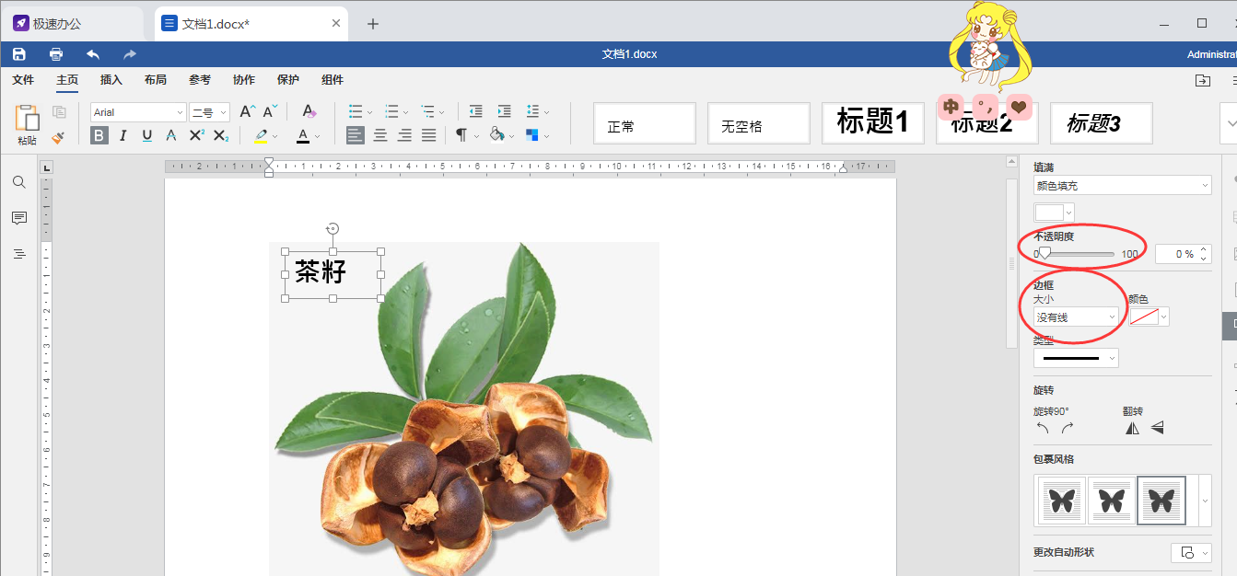This screenshot has height=576, width=1237.
Task: Open the 更改自动形状 dropdown
Action: [1191, 552]
